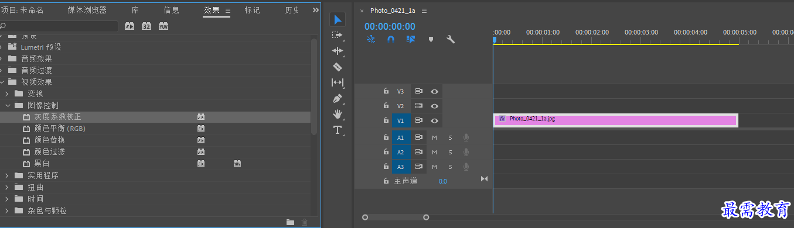Image resolution: width=794 pixels, height=228 pixels.
Task: Expand the 变换 folder
Action: pos(7,94)
